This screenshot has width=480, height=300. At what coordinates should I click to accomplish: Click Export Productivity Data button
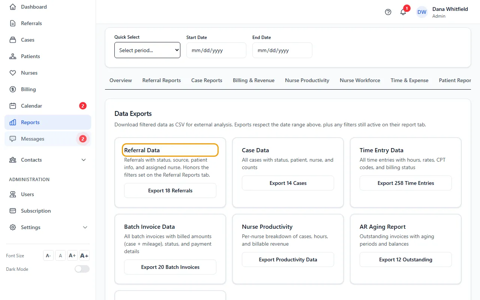pos(288,259)
